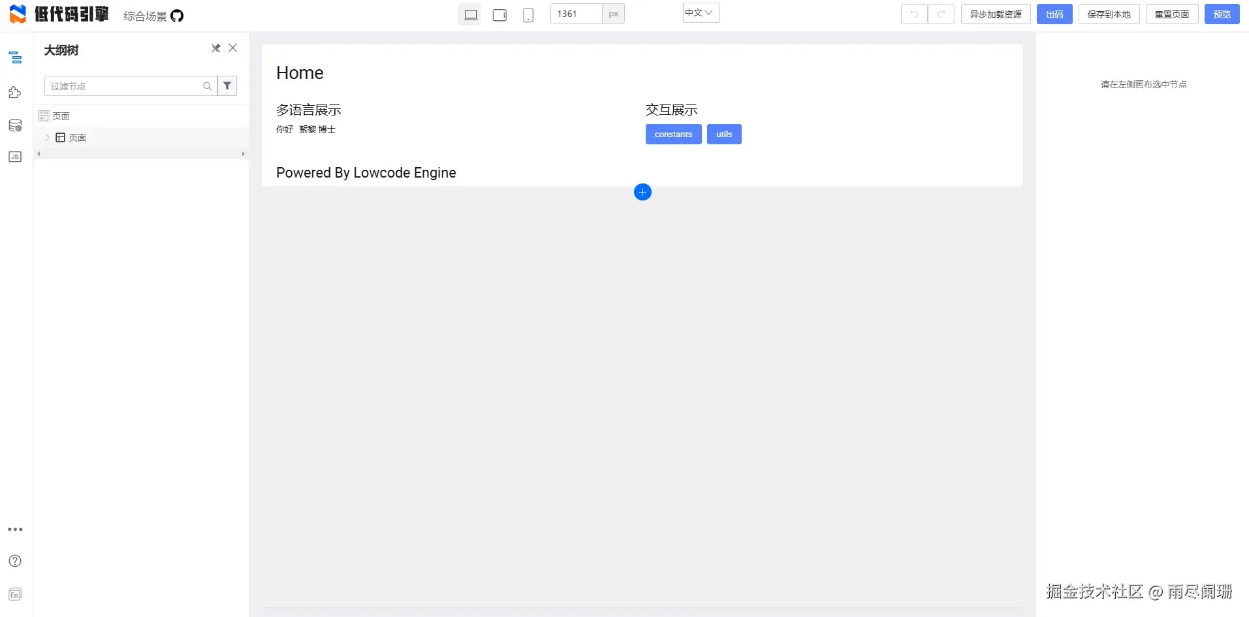Open GitHub repository icon in header

click(x=177, y=16)
